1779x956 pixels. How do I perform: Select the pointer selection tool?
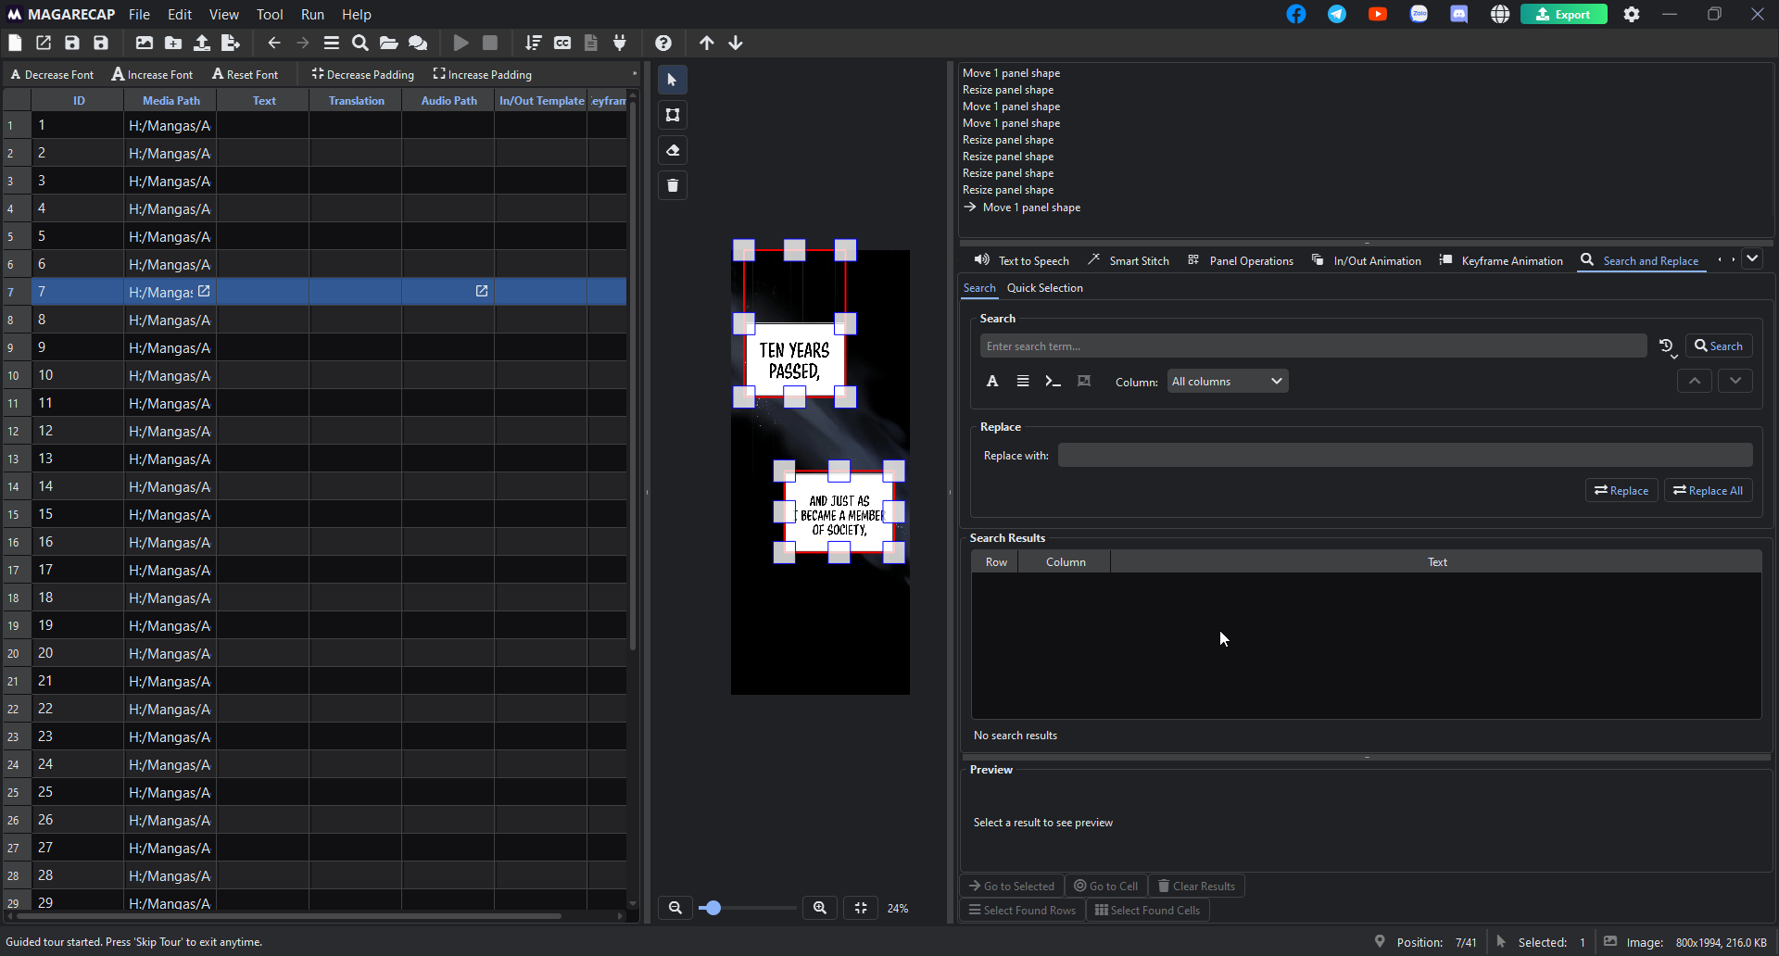[673, 80]
